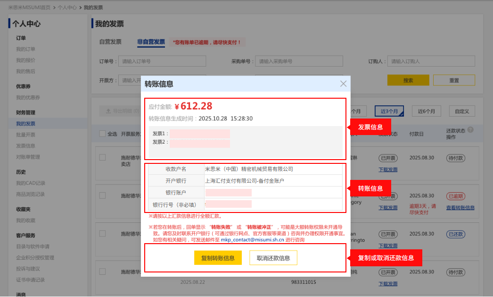
Task: Reset filters with the 重置 button
Action: (x=454, y=80)
